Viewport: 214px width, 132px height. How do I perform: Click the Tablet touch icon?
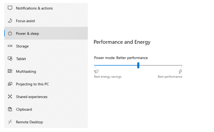pyautogui.click(x=10, y=59)
